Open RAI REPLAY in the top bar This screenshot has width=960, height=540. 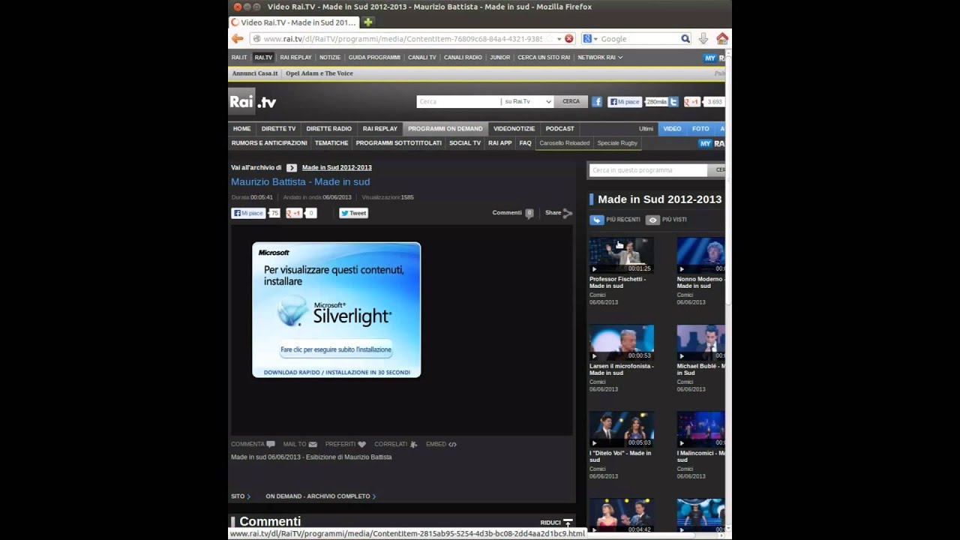coord(295,58)
